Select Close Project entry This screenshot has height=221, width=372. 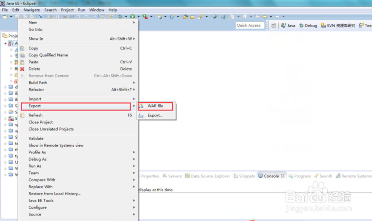(78, 122)
